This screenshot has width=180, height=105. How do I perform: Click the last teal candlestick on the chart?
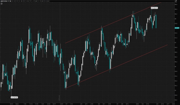click(156, 21)
